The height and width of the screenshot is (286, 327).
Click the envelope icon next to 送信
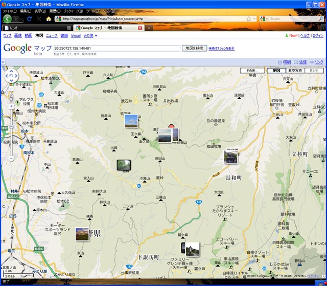[x=296, y=62]
